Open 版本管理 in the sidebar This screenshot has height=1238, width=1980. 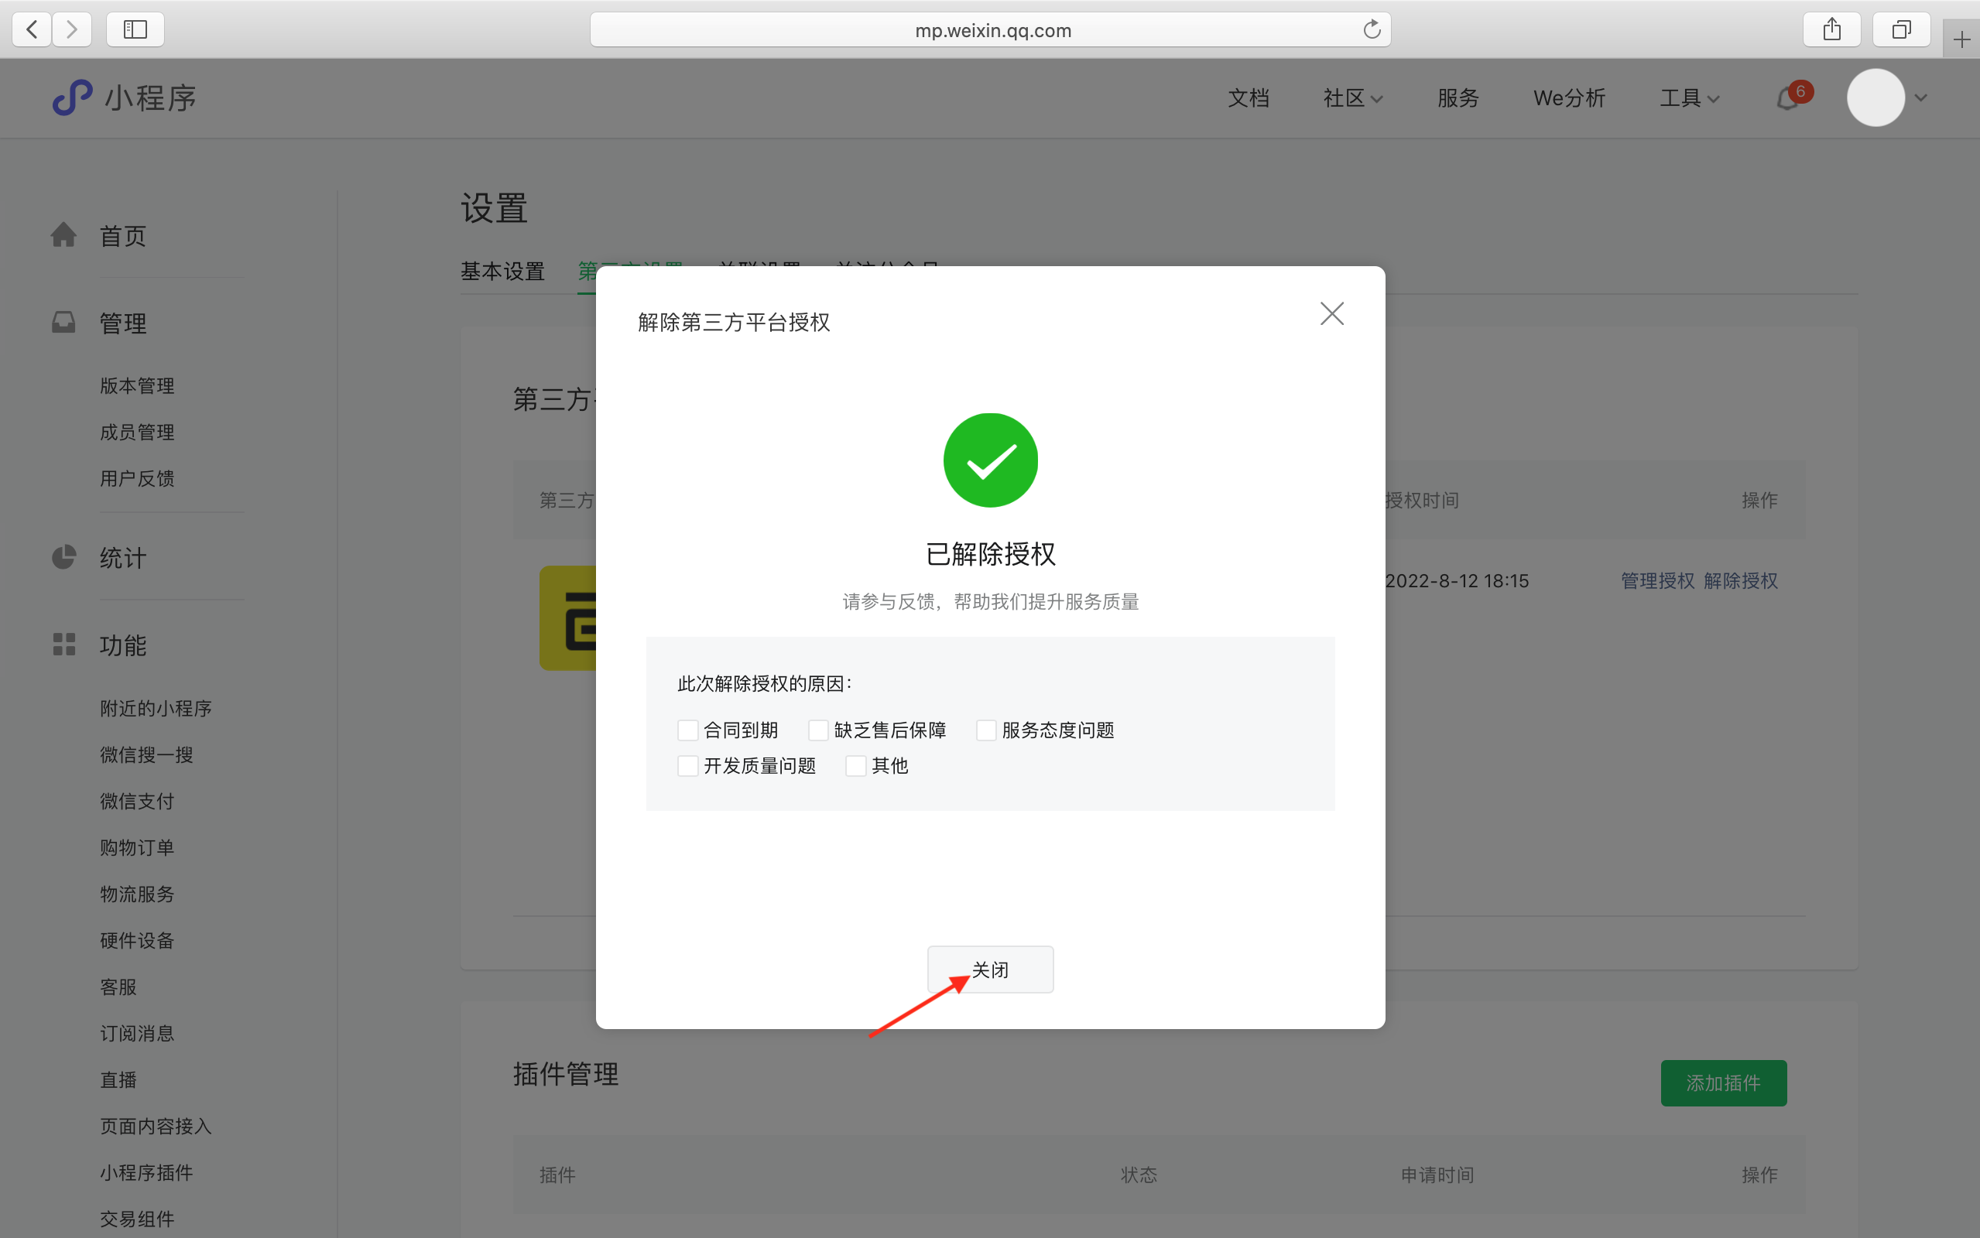click(x=137, y=385)
